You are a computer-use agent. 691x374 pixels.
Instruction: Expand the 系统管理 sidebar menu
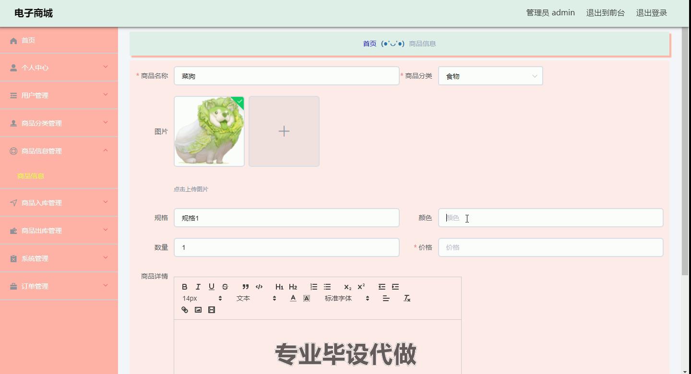click(59, 258)
